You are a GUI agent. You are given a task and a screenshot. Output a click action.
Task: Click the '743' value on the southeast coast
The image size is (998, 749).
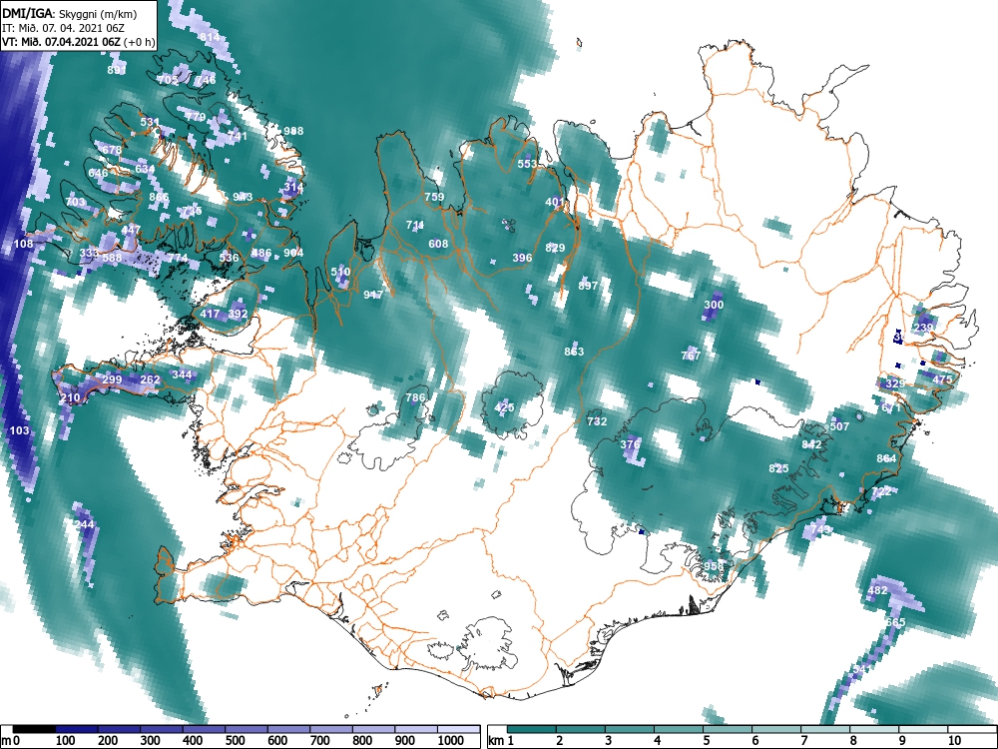pos(820,529)
